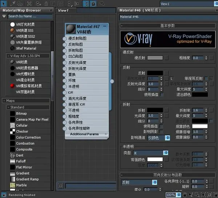Click the Zoom Region tool icon
Screen dimensions: 218x198
coord(197,195)
